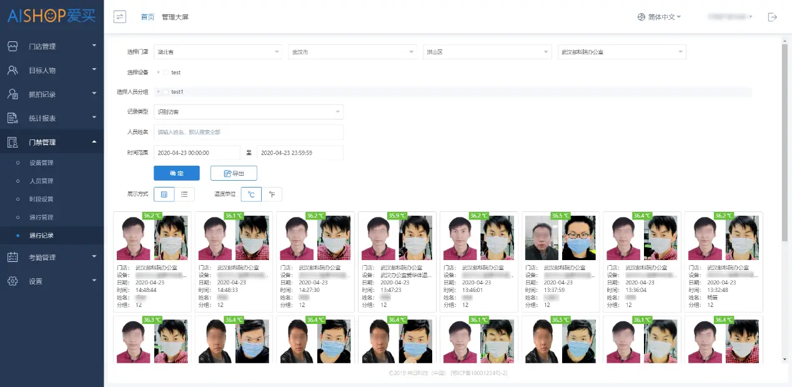Click the 确定 confirm button
Screen dimensions: 792x387
coord(177,173)
